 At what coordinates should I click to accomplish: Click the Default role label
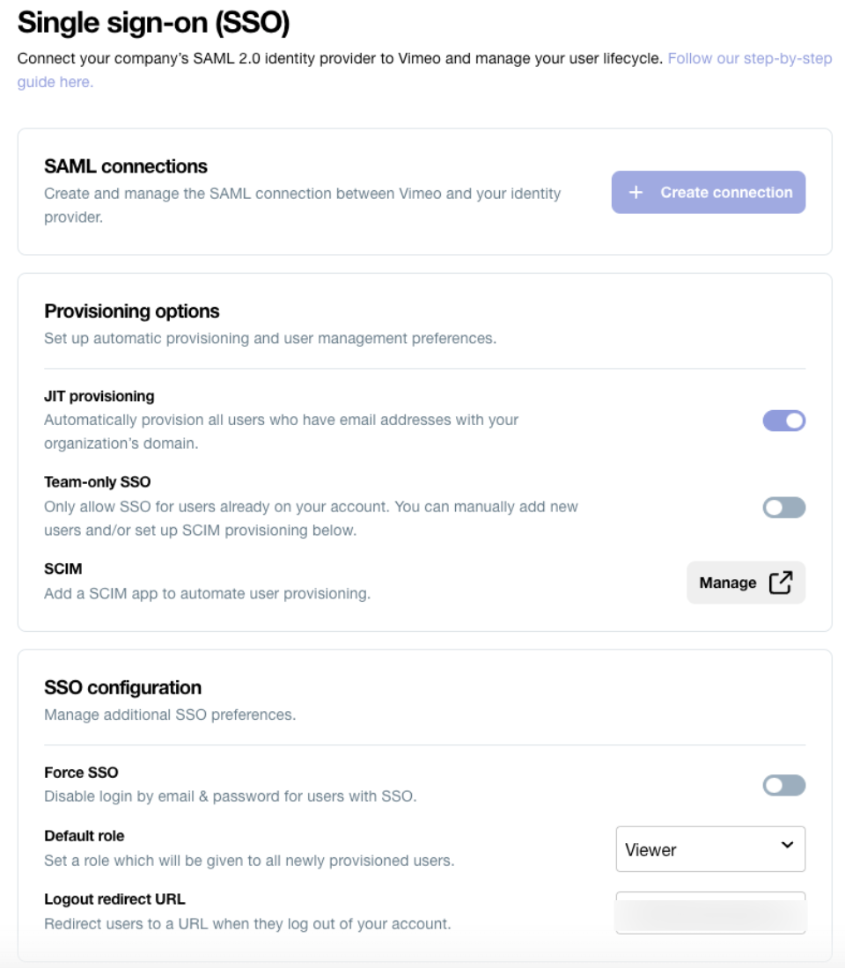84,836
